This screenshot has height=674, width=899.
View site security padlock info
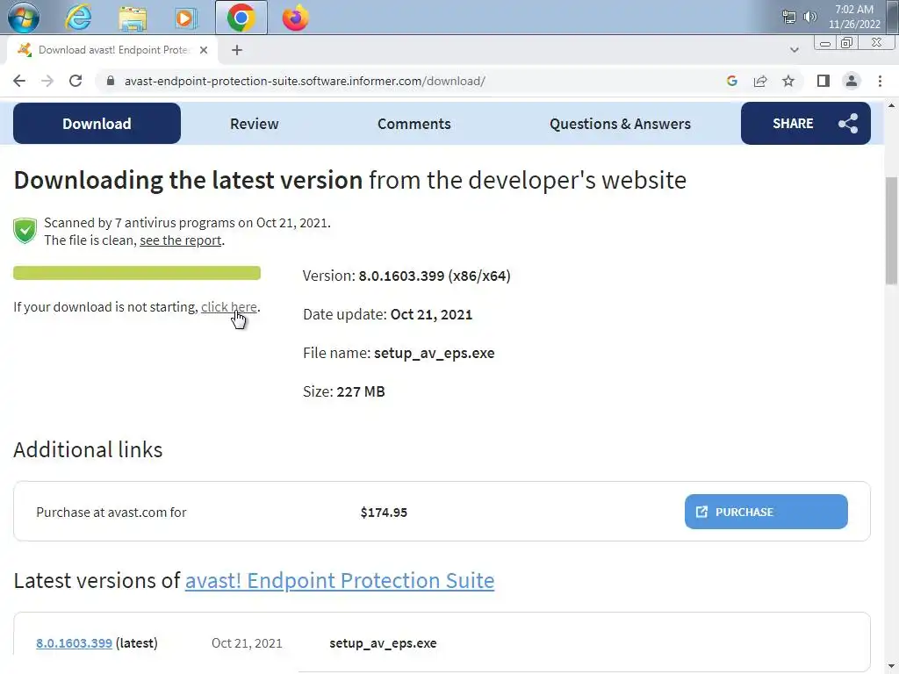pos(110,81)
